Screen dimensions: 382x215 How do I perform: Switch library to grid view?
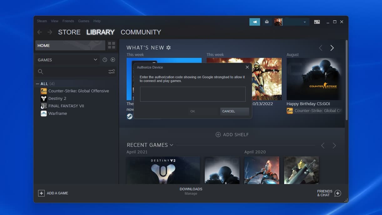[111, 45]
